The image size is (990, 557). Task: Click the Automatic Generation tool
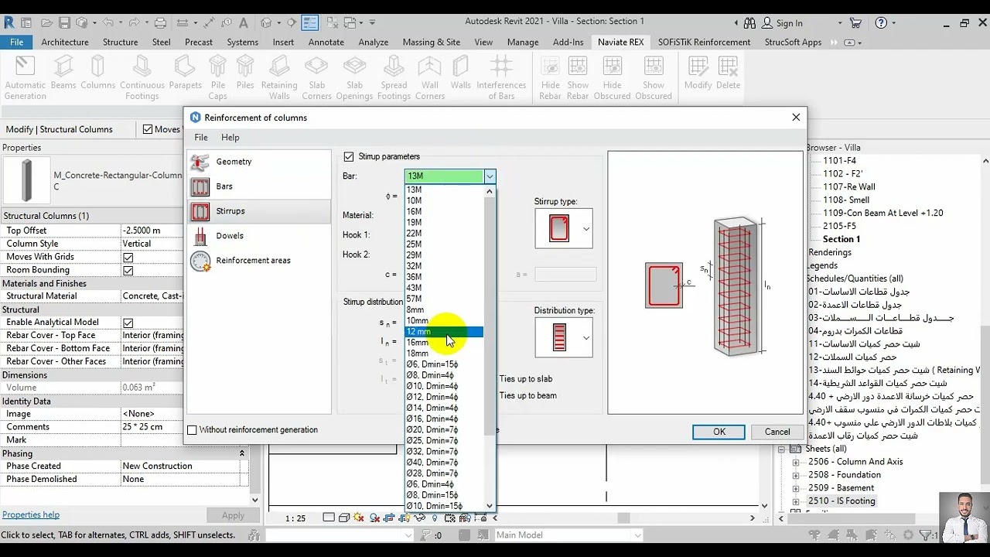click(x=26, y=77)
